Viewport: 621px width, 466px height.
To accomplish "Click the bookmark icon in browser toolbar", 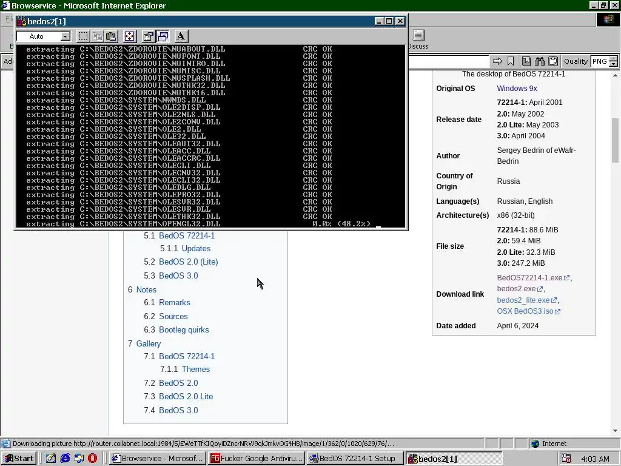I will pos(511,61).
